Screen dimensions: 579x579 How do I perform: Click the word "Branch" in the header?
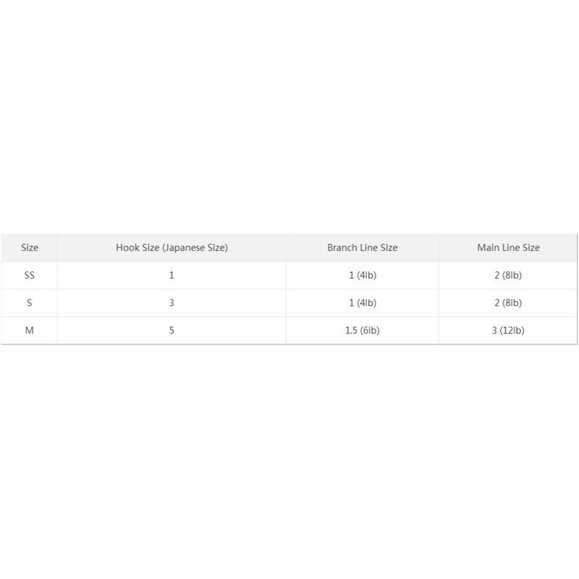(x=342, y=248)
